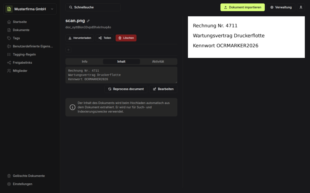Click the Dokument importieren button
This screenshot has width=310, height=193.
tap(242, 7)
